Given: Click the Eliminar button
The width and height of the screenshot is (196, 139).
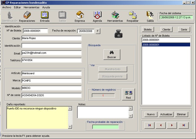Looking at the screenshot, I should 181,114.
